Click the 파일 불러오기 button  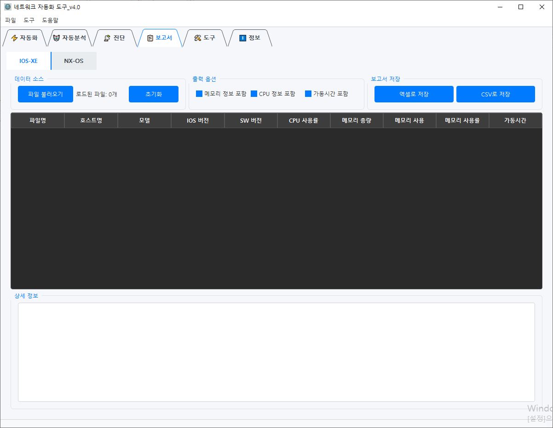[x=46, y=94]
